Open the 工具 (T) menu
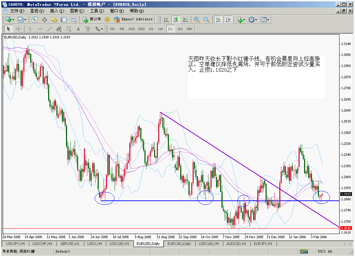 [97, 11]
